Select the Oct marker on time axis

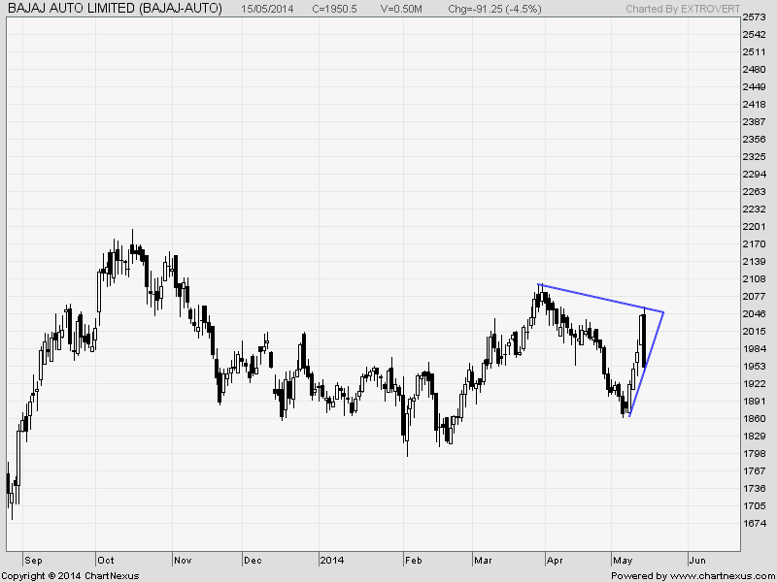[105, 560]
